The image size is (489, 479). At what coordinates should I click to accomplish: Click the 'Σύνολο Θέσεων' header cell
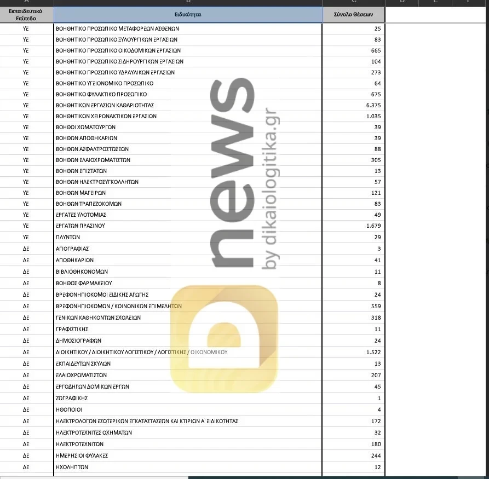coord(353,15)
